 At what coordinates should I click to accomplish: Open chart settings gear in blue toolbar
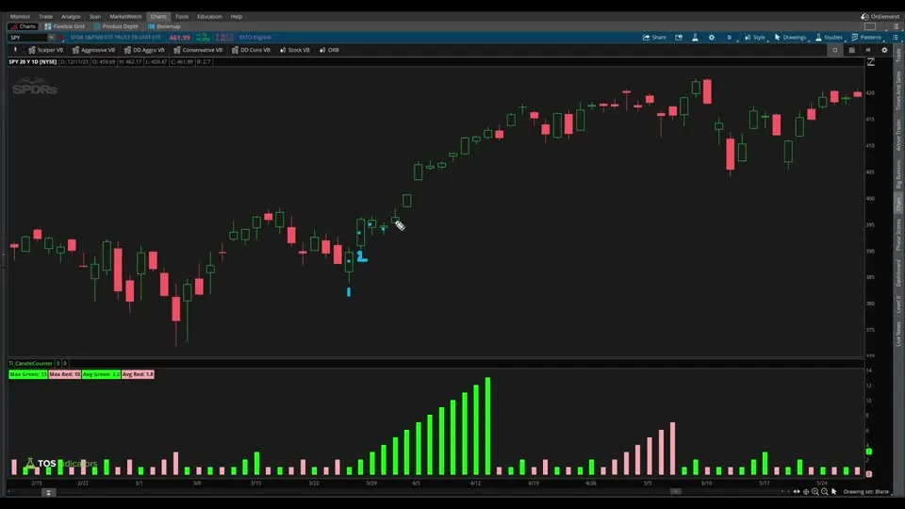pos(712,38)
